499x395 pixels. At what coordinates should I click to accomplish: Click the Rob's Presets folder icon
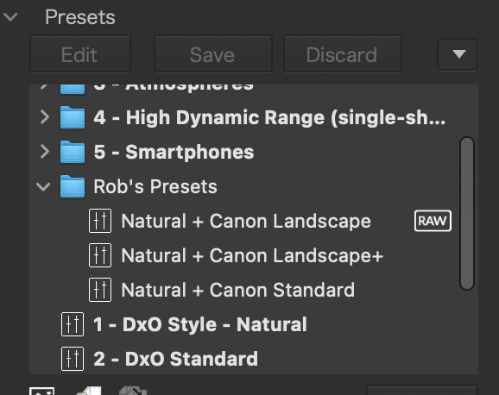73,186
